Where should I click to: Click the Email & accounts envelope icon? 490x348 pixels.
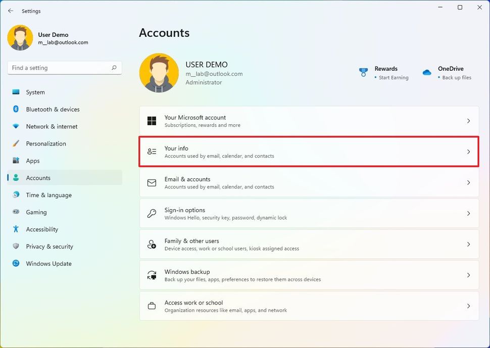pos(152,183)
